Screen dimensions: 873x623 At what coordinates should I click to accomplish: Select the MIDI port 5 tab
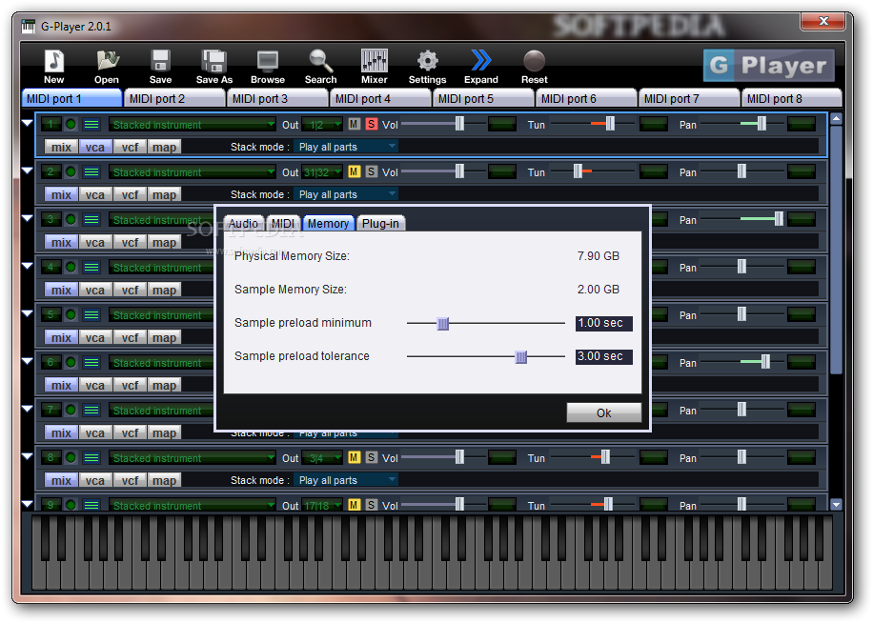483,98
